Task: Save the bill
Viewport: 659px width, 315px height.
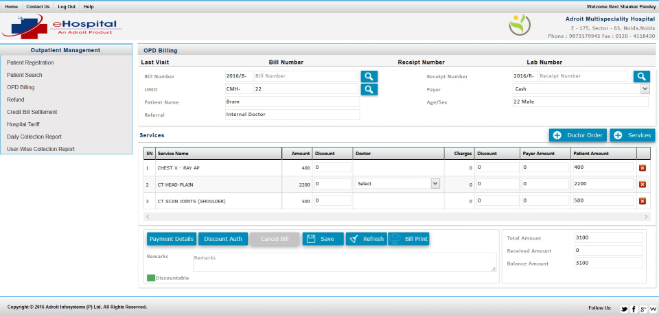Action: 323,239
